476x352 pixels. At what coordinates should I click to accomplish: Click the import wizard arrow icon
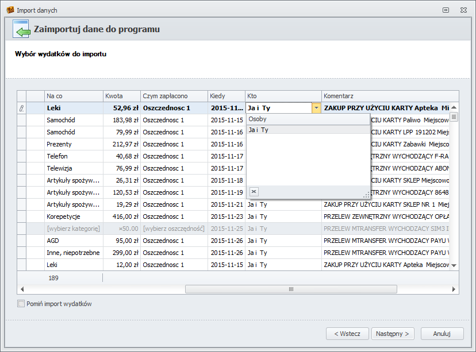click(21, 29)
